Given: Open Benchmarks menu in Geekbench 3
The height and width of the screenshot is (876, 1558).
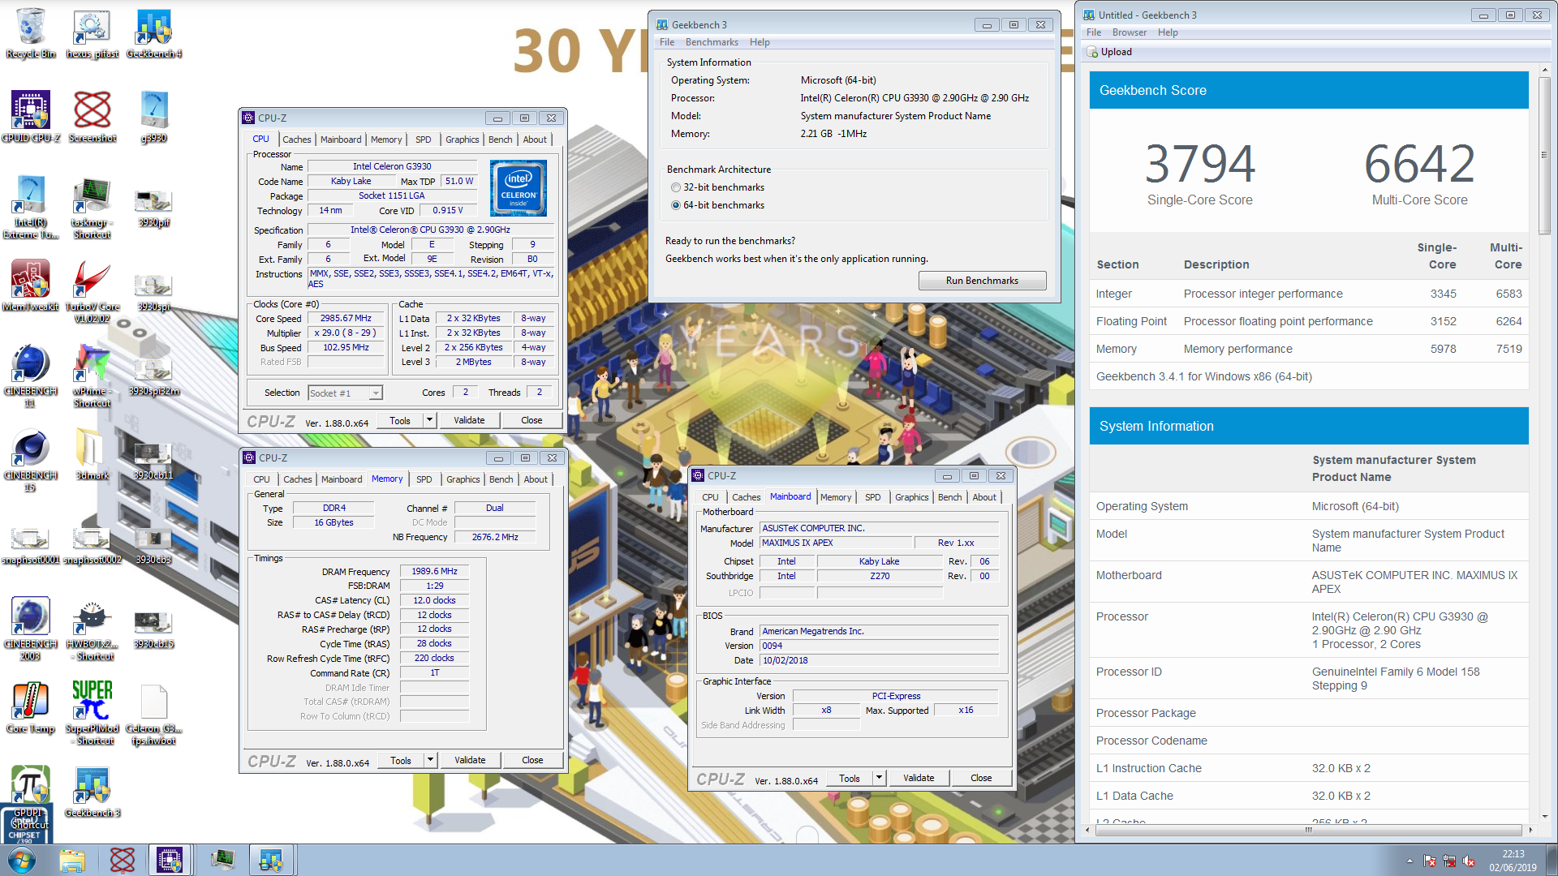Looking at the screenshot, I should (x=712, y=42).
